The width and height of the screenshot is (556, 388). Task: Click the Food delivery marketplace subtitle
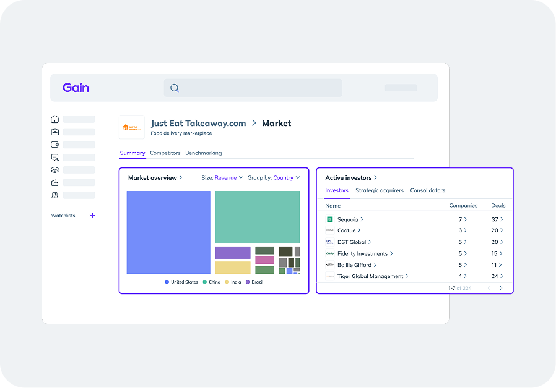[x=181, y=133]
